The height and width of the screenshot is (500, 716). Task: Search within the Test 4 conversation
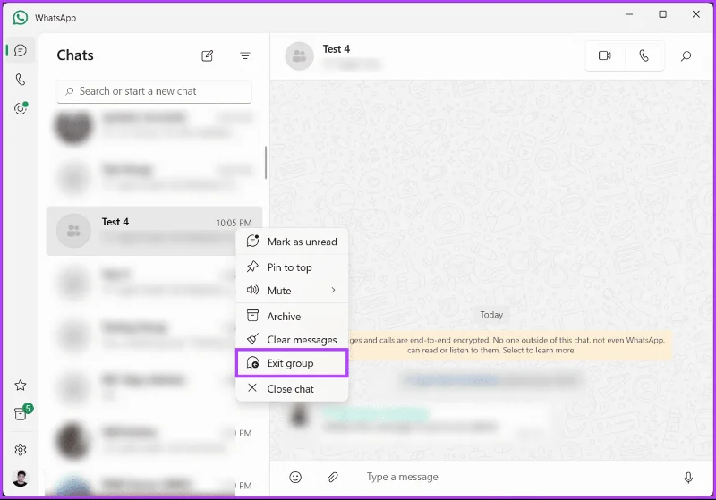(x=686, y=56)
